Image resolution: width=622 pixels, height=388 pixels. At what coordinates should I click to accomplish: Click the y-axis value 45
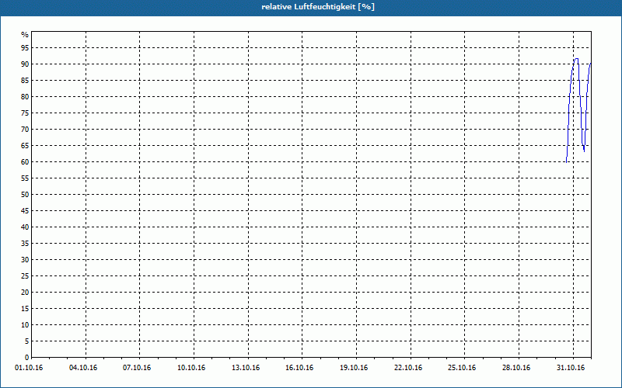click(25, 210)
